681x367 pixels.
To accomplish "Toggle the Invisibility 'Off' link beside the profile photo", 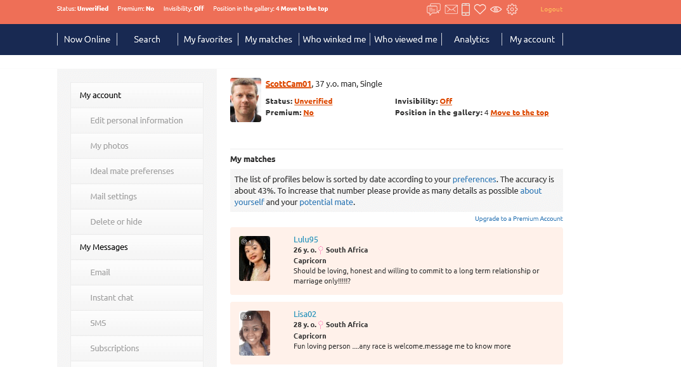I will point(446,101).
